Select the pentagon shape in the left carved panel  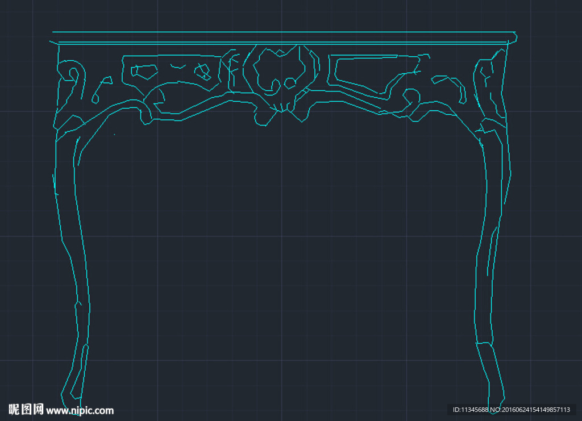pos(144,70)
